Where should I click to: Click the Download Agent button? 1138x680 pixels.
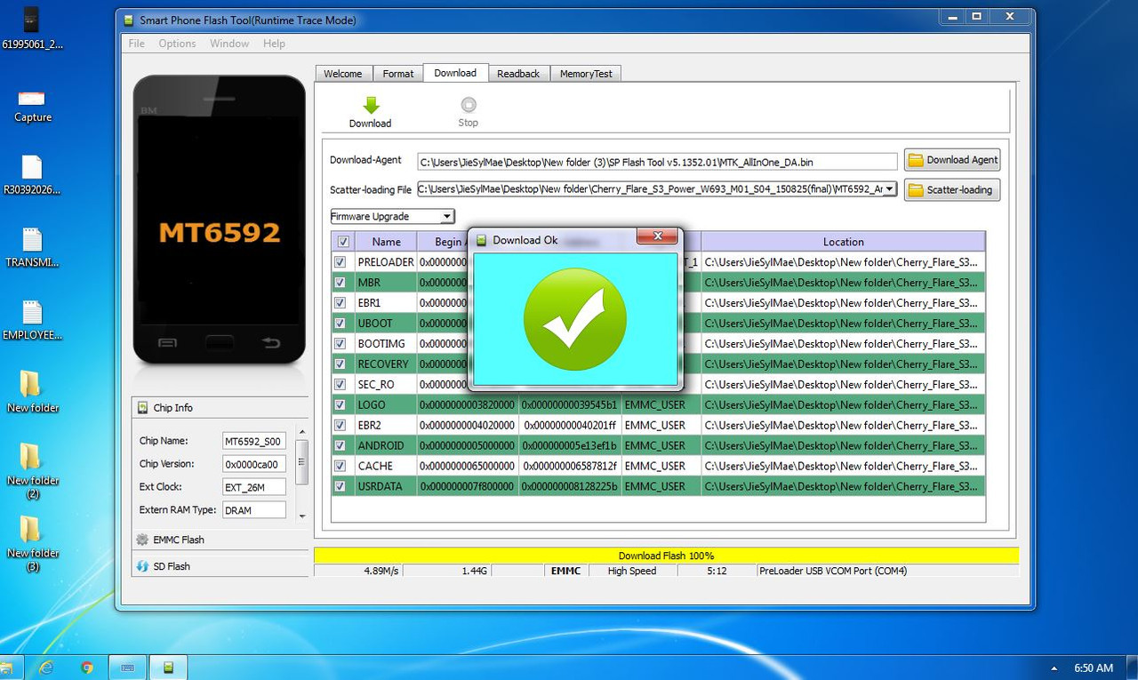[x=952, y=160]
